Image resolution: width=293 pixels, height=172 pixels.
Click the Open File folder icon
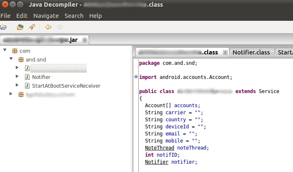pos(3,27)
